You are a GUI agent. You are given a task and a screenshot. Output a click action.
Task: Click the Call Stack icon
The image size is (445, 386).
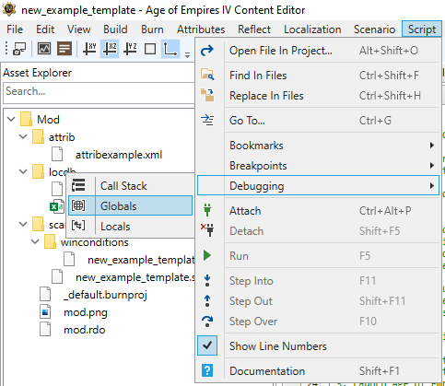78,185
